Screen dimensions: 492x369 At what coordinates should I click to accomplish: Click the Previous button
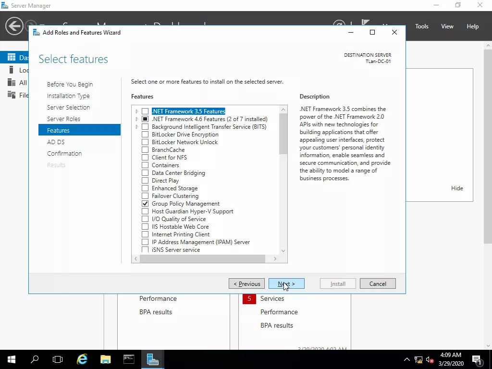[246, 283]
